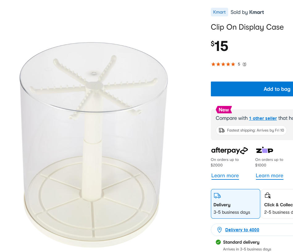Image resolution: width=293 pixels, height=252 pixels.
Task: Click the Click & Collect bag icon
Action: coord(268,195)
